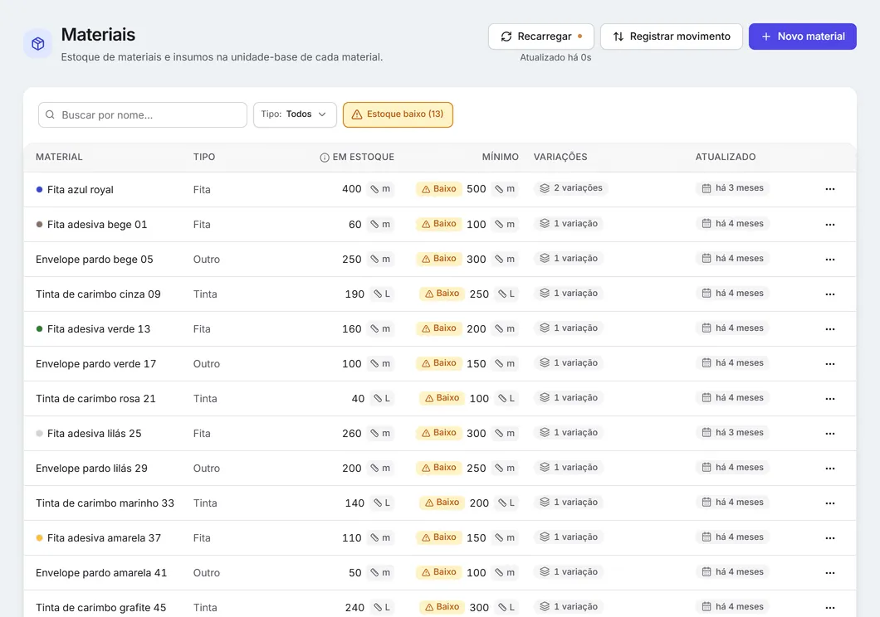Open ellipsis menu for Fita adesiva lilás 25
Screen dimensions: 880x617
(x=830, y=433)
